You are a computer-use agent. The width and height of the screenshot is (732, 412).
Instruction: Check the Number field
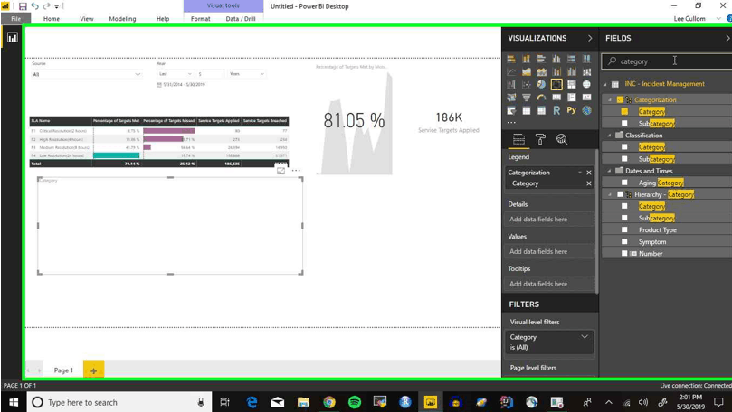point(624,254)
